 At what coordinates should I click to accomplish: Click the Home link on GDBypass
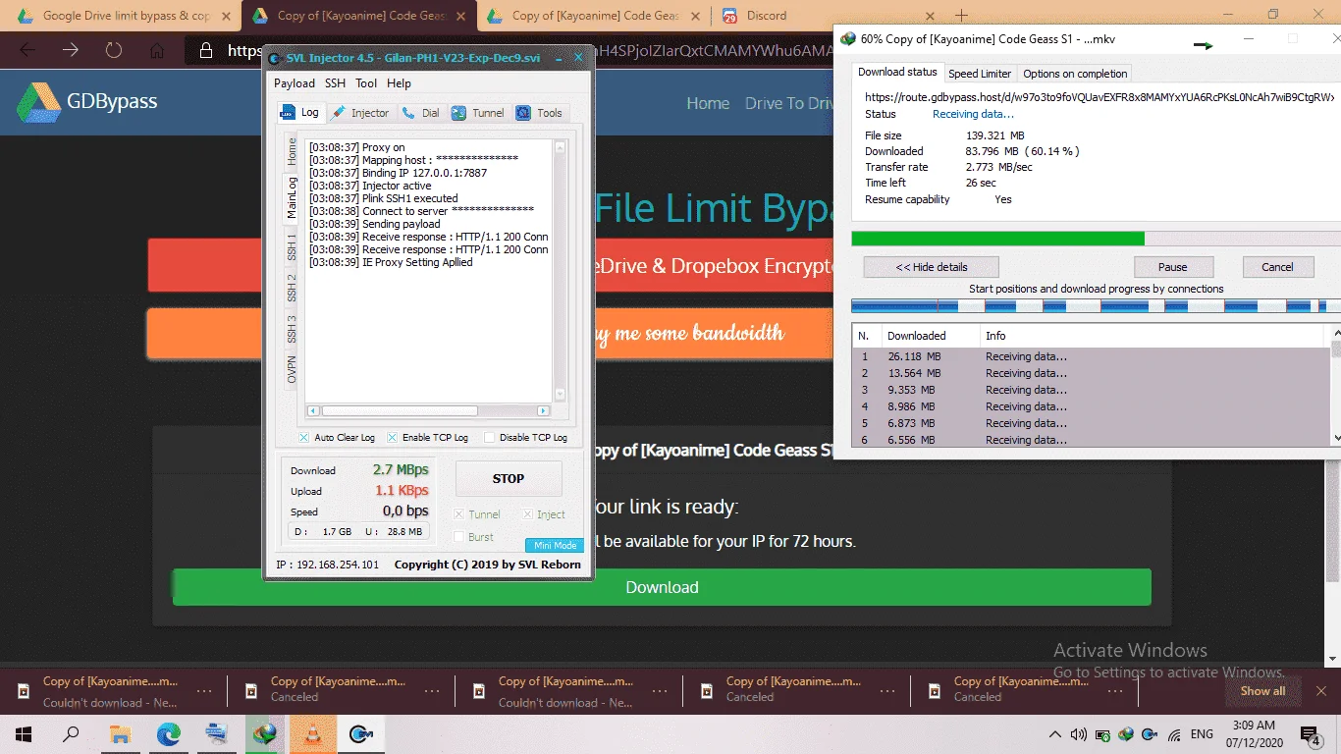pos(708,103)
